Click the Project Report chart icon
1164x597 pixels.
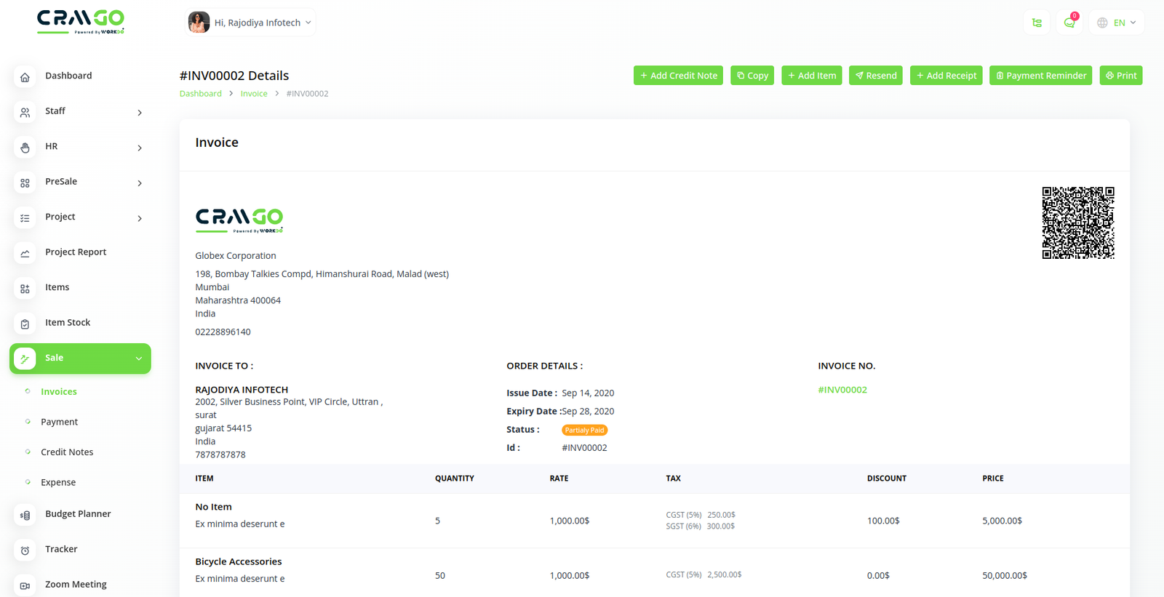[25, 253]
